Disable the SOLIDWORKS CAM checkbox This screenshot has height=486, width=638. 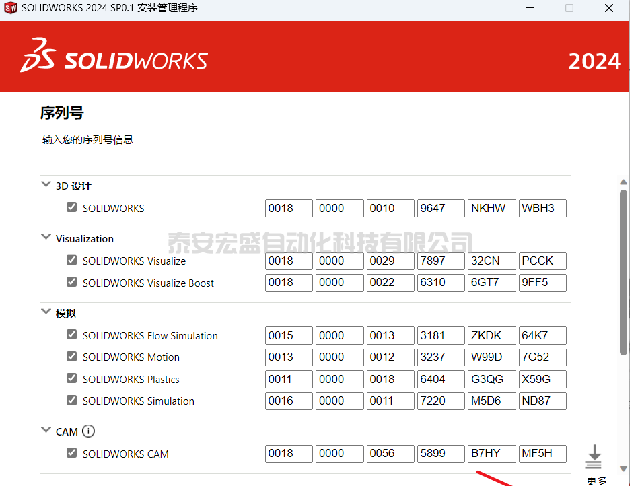(x=72, y=453)
